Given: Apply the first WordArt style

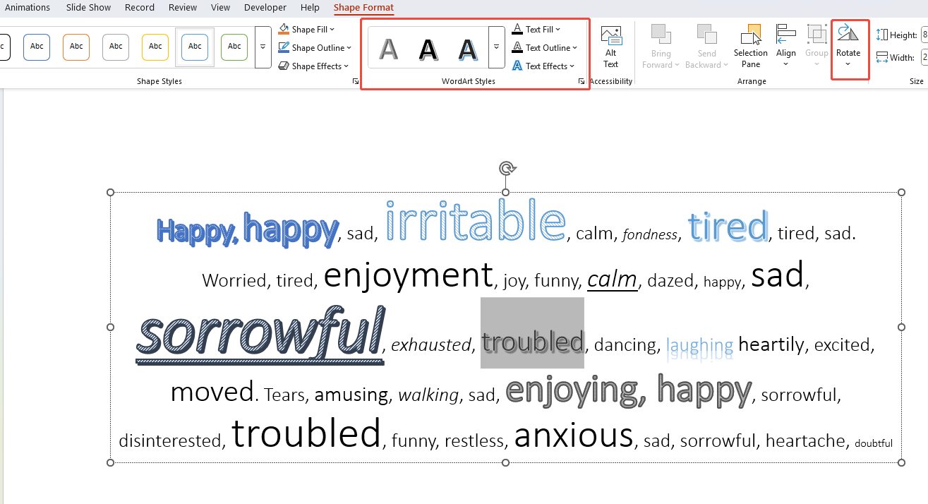Looking at the screenshot, I should [388, 48].
